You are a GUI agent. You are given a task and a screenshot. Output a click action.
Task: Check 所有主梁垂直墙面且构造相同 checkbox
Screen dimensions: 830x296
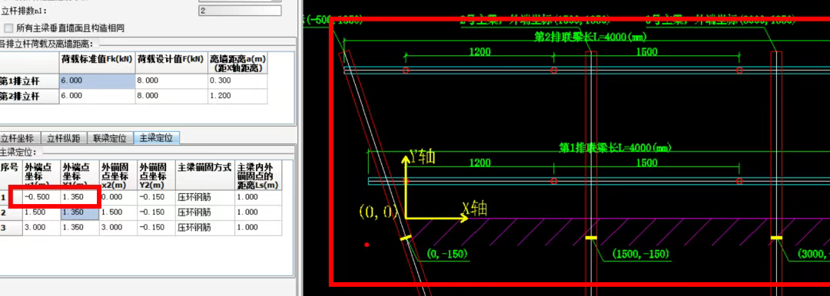[8, 28]
